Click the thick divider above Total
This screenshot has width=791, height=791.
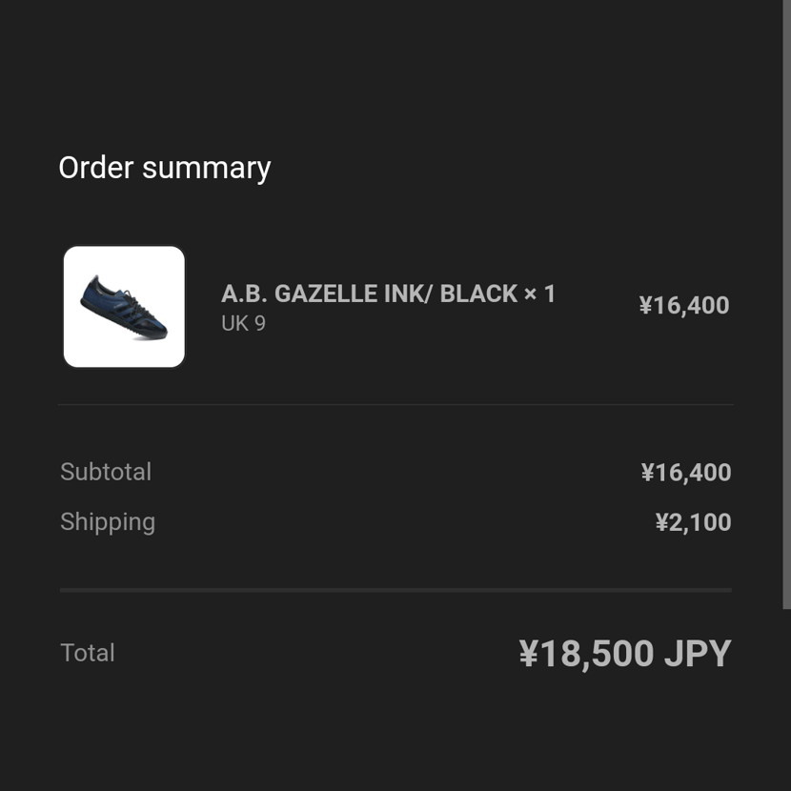click(396, 590)
